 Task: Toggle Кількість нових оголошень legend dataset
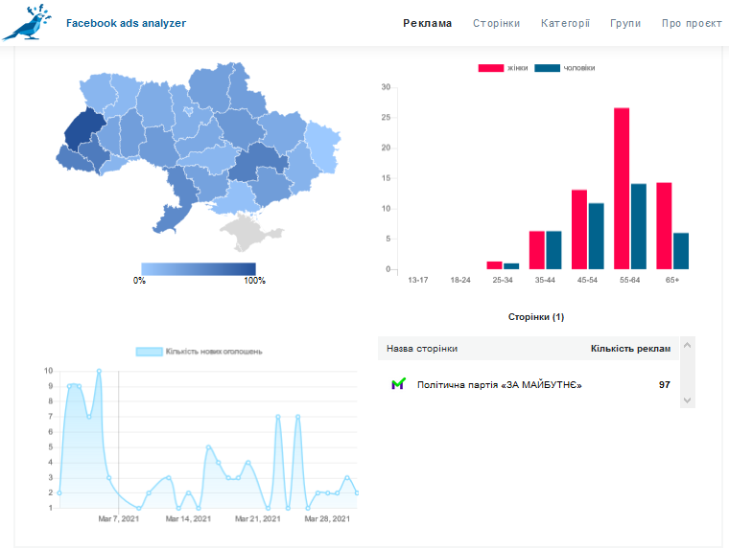(200, 352)
